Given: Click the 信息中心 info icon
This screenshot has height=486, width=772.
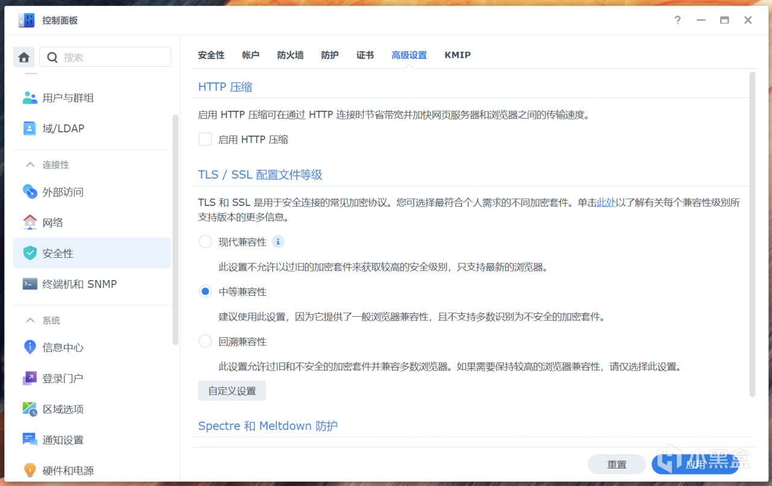Looking at the screenshot, I should tap(30, 347).
